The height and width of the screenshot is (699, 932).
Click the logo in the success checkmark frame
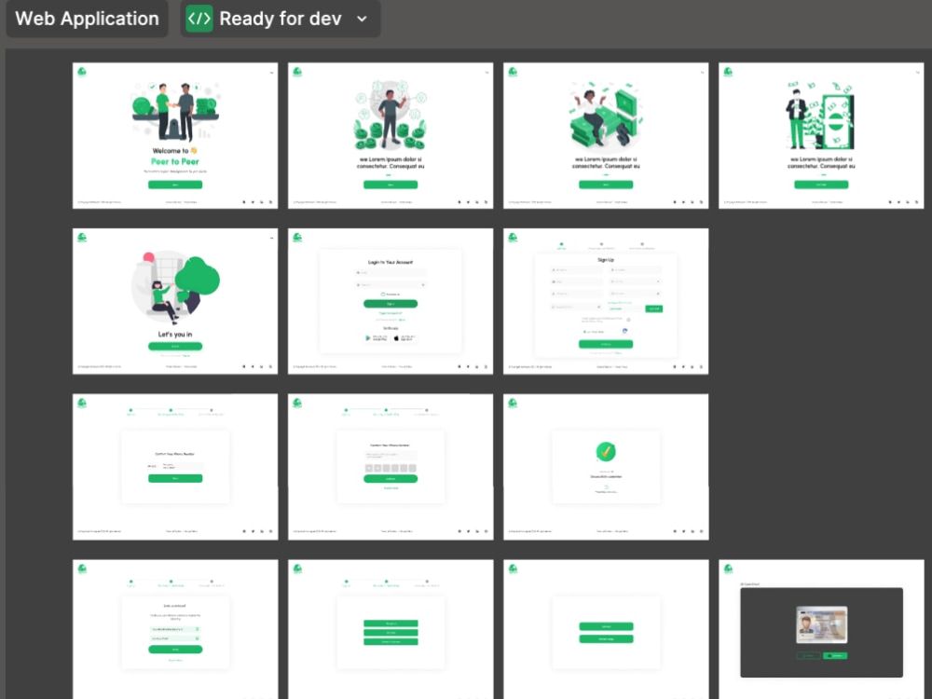pyautogui.click(x=513, y=403)
